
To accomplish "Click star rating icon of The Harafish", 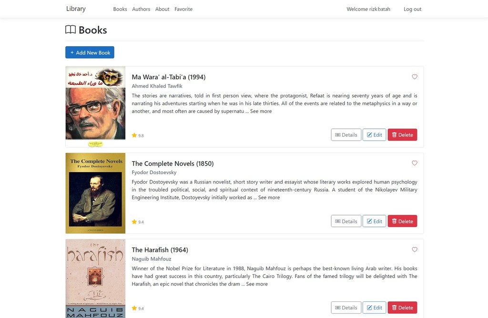I will (x=134, y=308).
